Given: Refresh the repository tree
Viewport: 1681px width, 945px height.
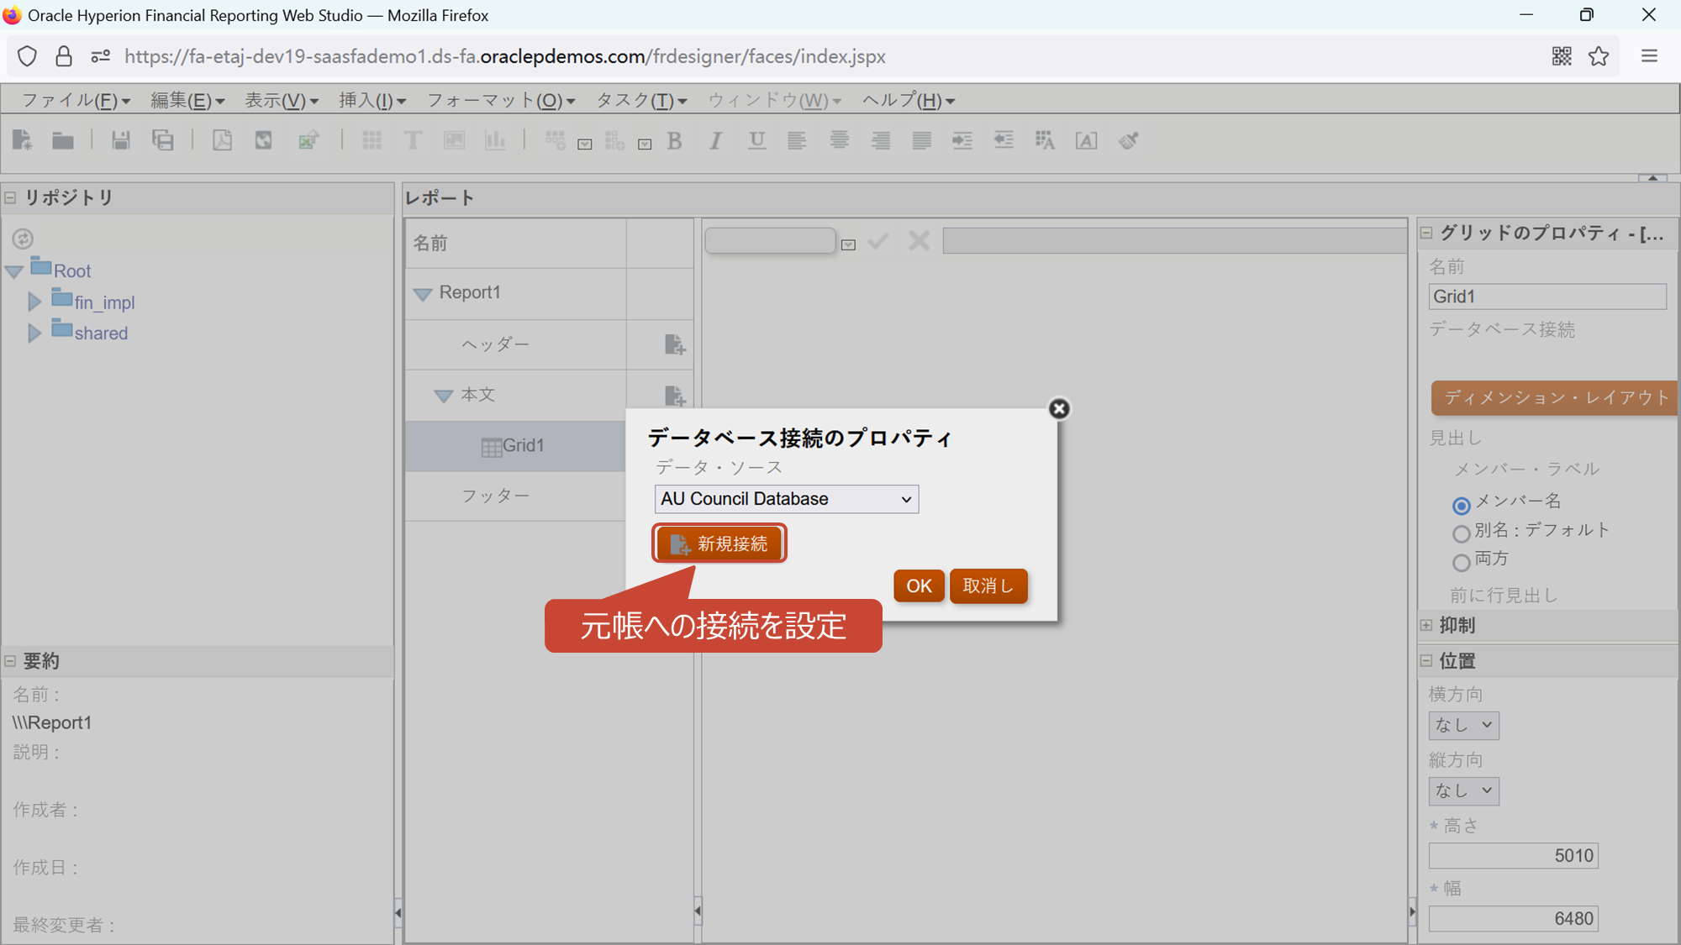Looking at the screenshot, I should [x=23, y=239].
